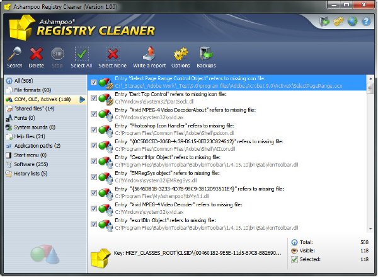Uncheck the Dart Tcp Control entry

click(x=94, y=98)
